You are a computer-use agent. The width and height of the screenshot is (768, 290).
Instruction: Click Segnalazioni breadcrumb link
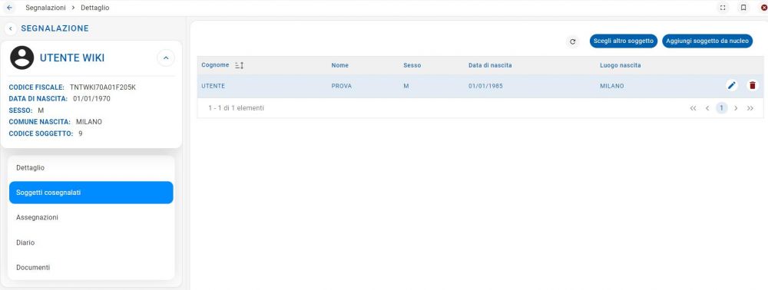[x=45, y=8]
